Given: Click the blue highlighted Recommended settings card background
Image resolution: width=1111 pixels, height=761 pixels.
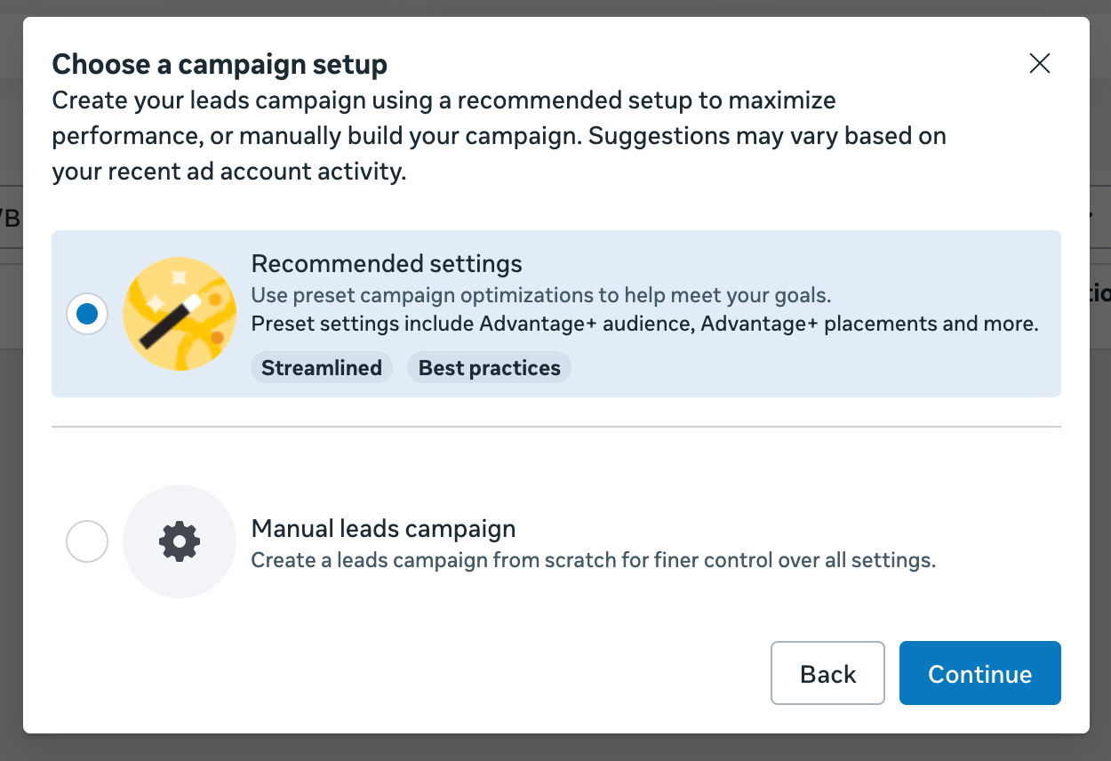Looking at the screenshot, I should (x=556, y=314).
